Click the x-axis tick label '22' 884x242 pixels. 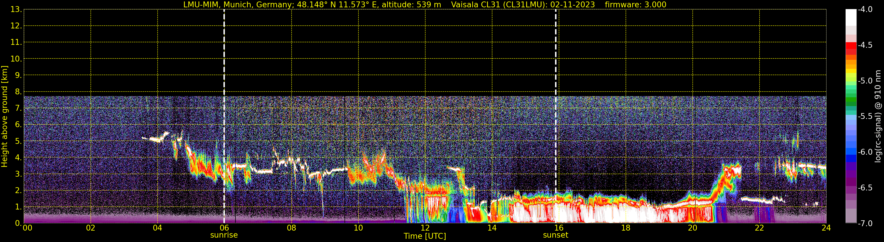coord(759,228)
